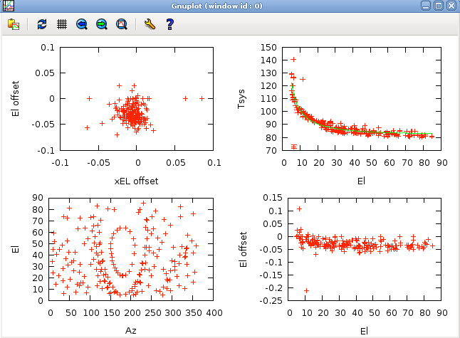Open help via the question mark icon
Image resolution: width=460 pixels, height=338 pixels.
[169, 24]
